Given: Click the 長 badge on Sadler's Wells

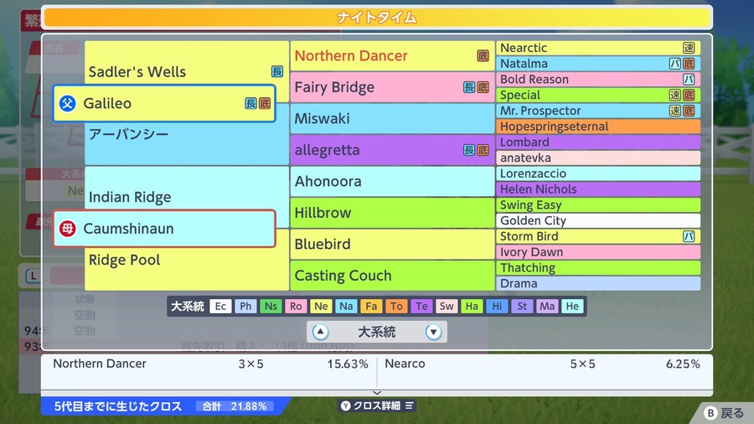Looking at the screenshot, I should (x=277, y=71).
